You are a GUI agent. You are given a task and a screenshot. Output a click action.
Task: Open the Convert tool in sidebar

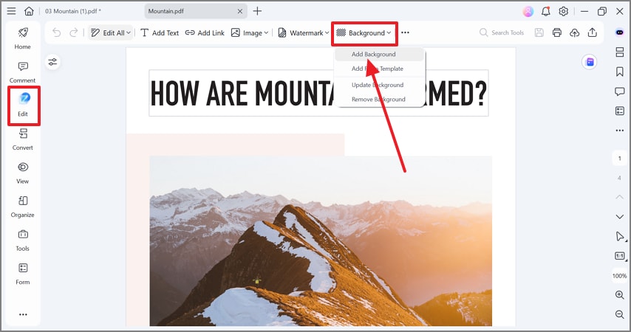coord(22,139)
